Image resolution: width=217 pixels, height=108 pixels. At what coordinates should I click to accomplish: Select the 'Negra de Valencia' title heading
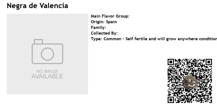click(x=37, y=6)
